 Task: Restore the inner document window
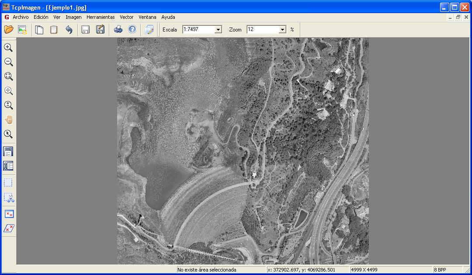click(458, 17)
